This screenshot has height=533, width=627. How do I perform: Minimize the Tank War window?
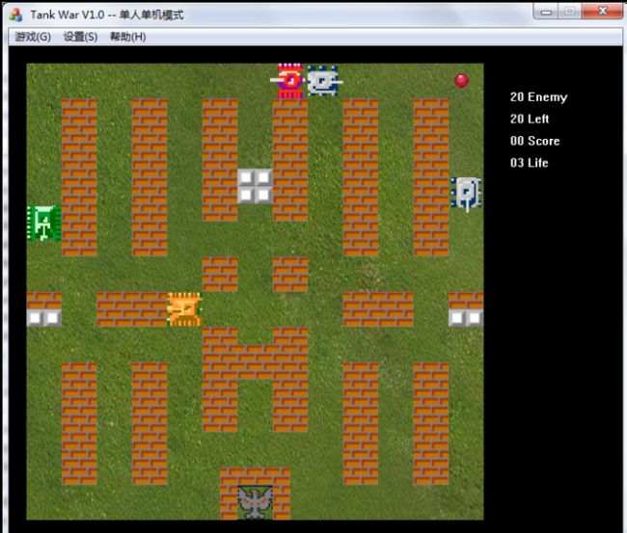[x=546, y=12]
